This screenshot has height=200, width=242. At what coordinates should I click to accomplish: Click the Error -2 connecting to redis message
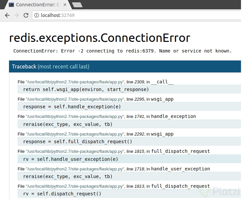[x=122, y=51]
